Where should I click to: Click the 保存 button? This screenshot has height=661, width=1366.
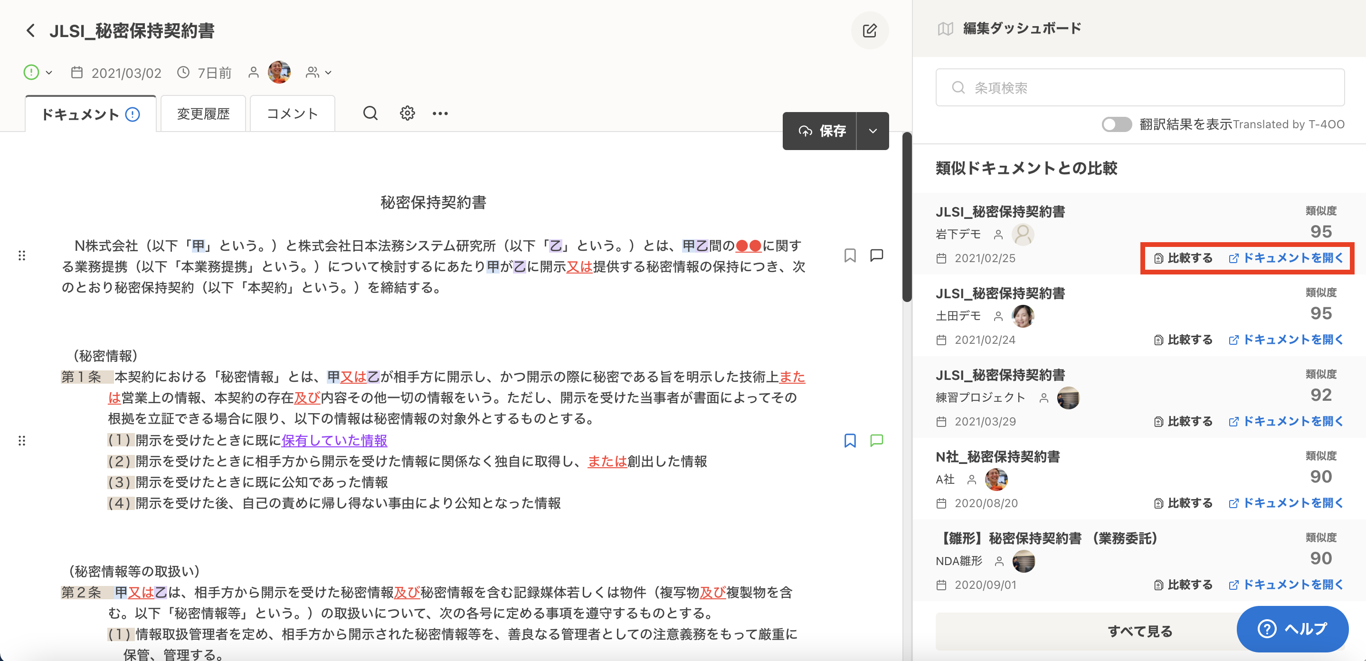tap(820, 131)
